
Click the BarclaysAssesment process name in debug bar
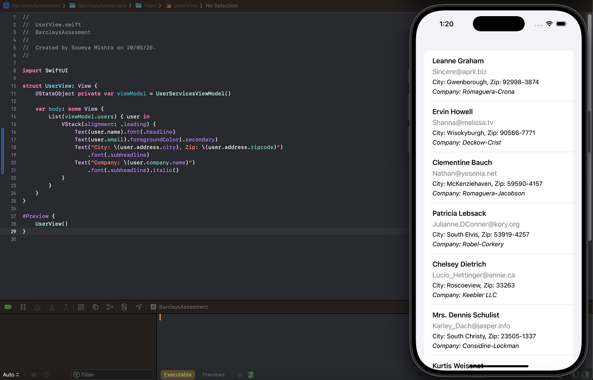183,307
